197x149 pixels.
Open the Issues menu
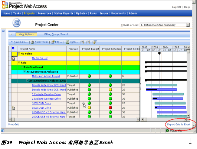click(x=104, y=13)
